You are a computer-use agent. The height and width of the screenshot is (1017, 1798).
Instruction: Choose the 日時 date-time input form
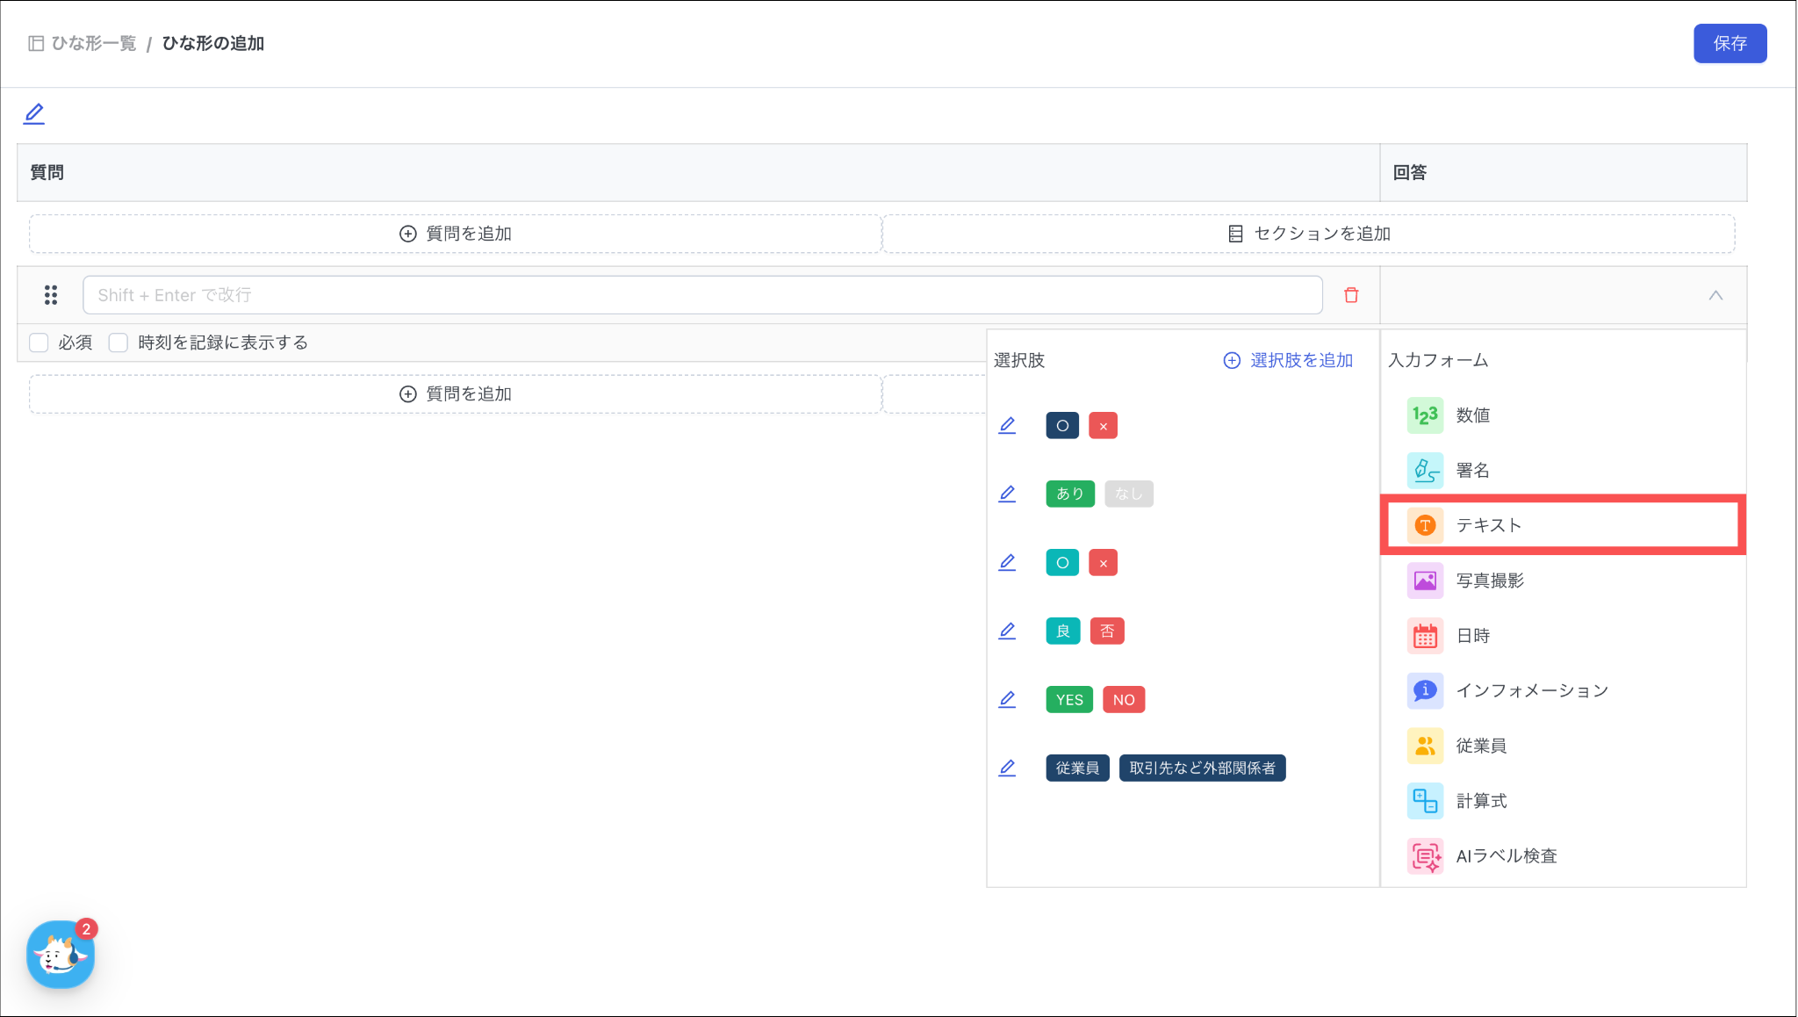click(1472, 636)
